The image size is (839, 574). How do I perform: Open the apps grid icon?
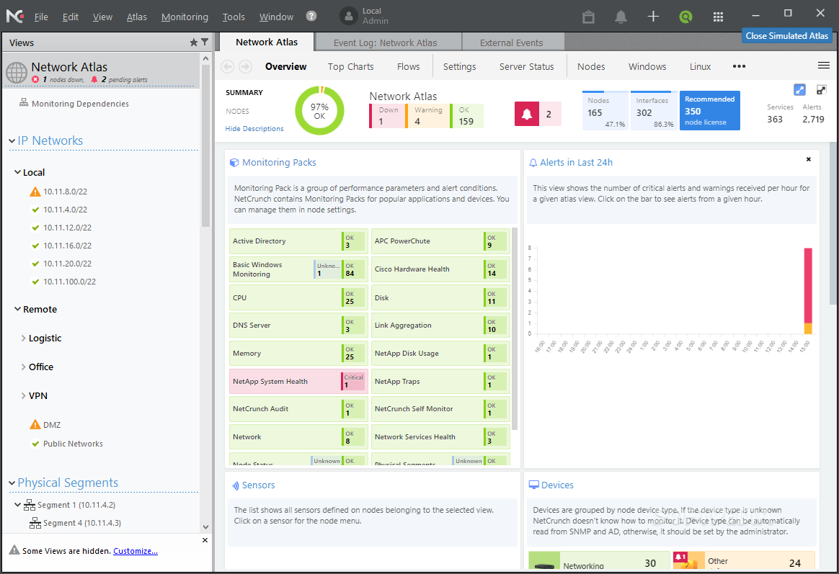[718, 17]
